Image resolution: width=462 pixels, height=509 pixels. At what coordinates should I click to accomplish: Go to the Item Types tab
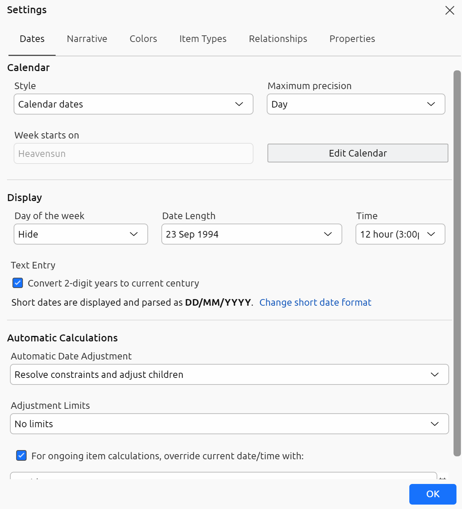click(203, 39)
